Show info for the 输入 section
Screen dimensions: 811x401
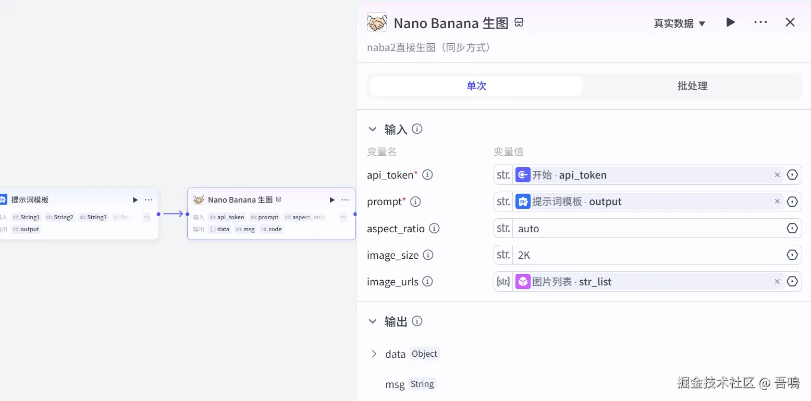click(x=417, y=129)
